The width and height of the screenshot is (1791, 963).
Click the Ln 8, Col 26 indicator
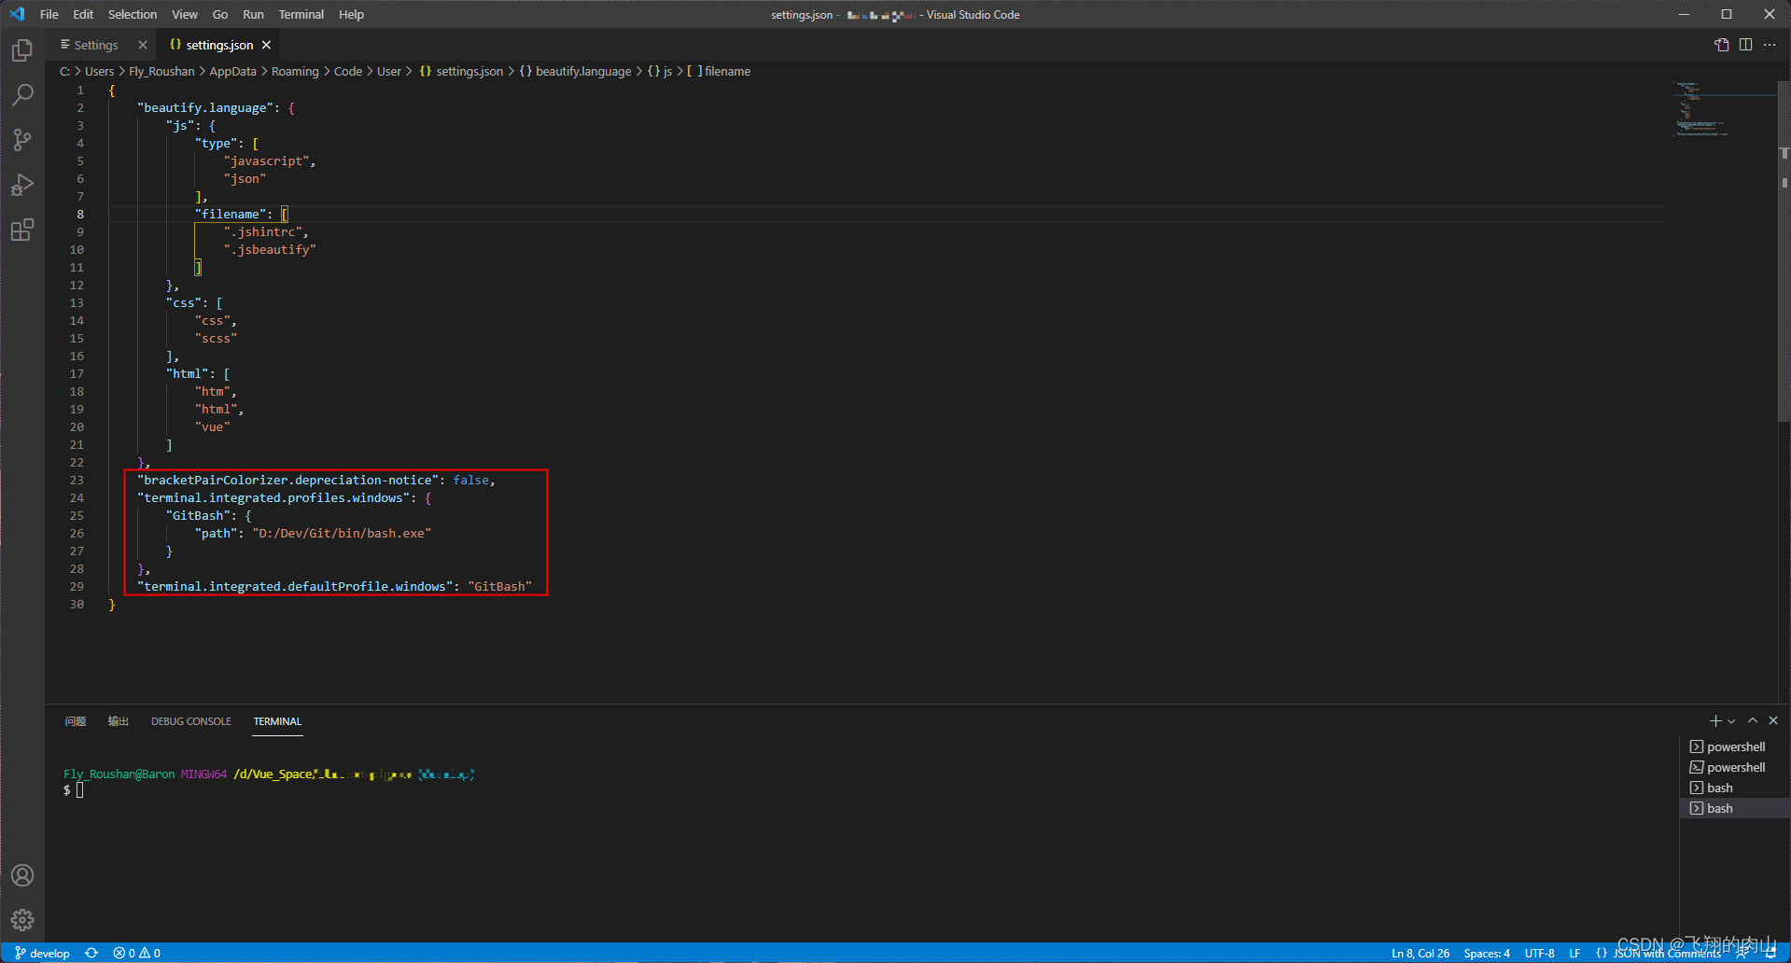coord(1420,953)
